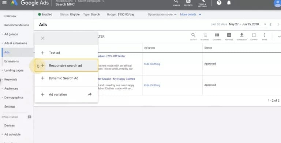Image resolution: width=281 pixels, height=143 pixels.
Task: Open Reports from the top bar
Action: pyautogui.click(x=188, y=3)
